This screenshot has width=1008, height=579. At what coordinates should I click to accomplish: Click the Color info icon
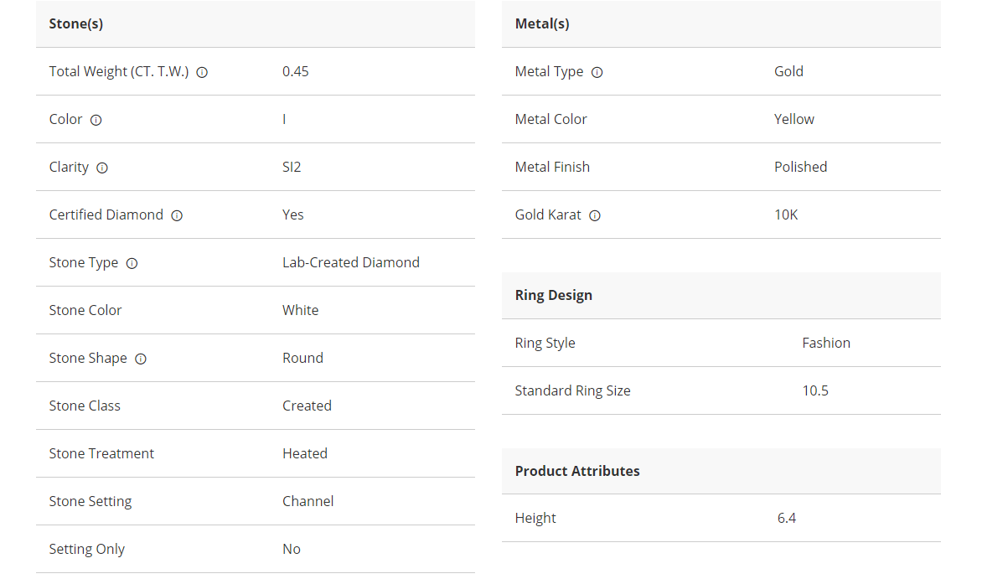click(x=96, y=120)
